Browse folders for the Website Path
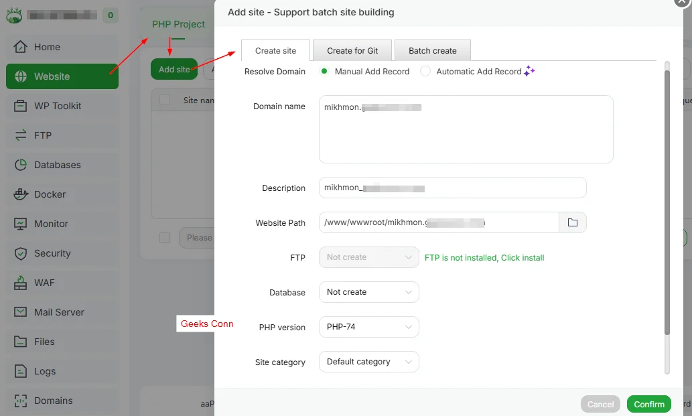 click(573, 222)
